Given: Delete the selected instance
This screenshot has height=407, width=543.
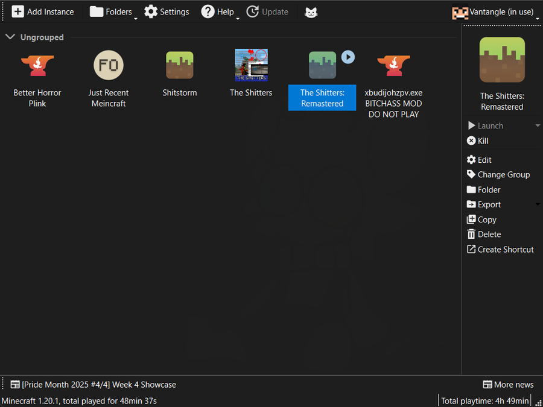Looking at the screenshot, I should pyautogui.click(x=484, y=235).
